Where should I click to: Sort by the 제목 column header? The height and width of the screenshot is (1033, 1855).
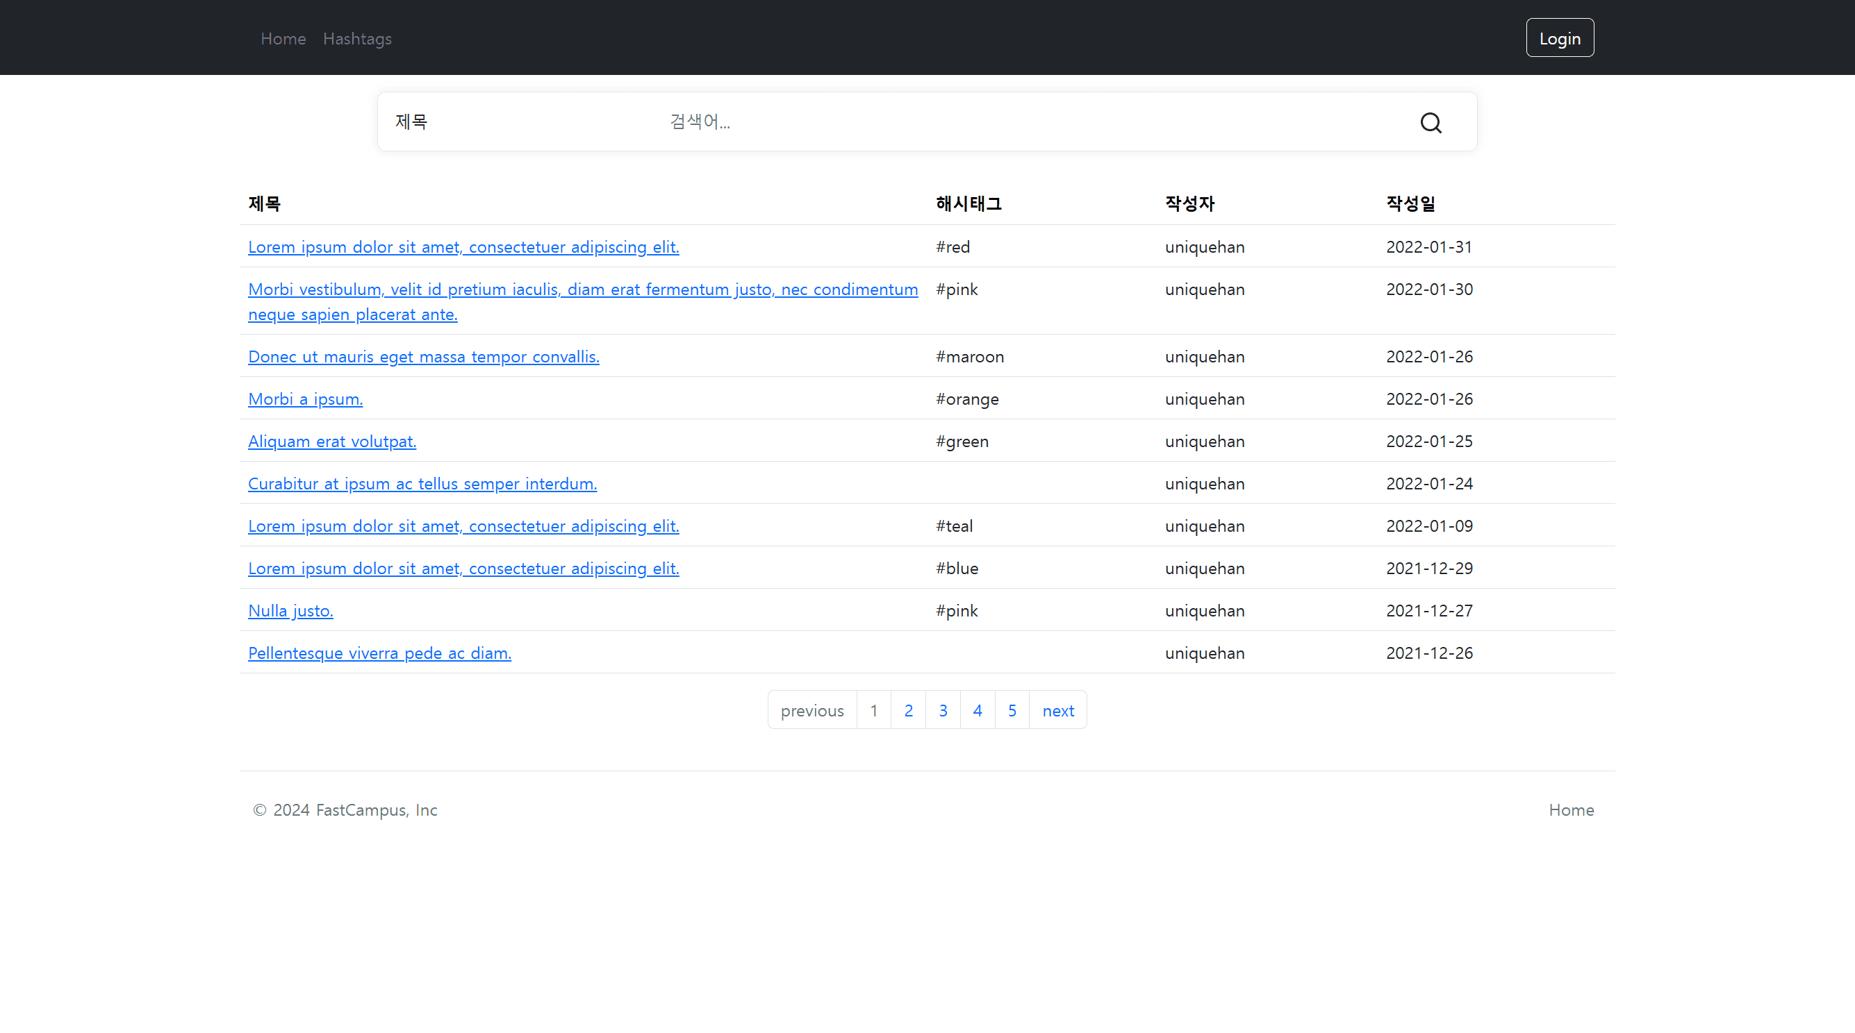click(x=264, y=203)
